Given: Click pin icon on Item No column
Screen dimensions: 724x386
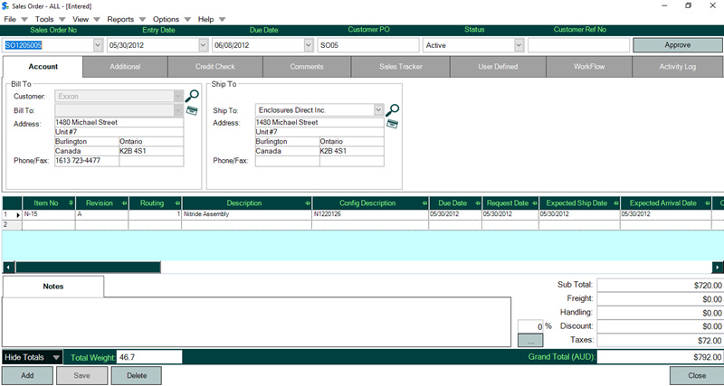Looking at the screenshot, I should [69, 203].
